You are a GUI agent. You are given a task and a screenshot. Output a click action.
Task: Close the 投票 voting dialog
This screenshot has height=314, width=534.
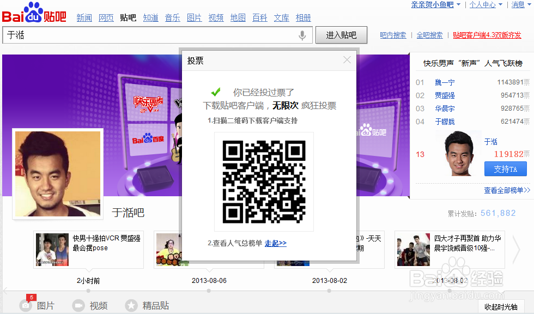coord(347,60)
